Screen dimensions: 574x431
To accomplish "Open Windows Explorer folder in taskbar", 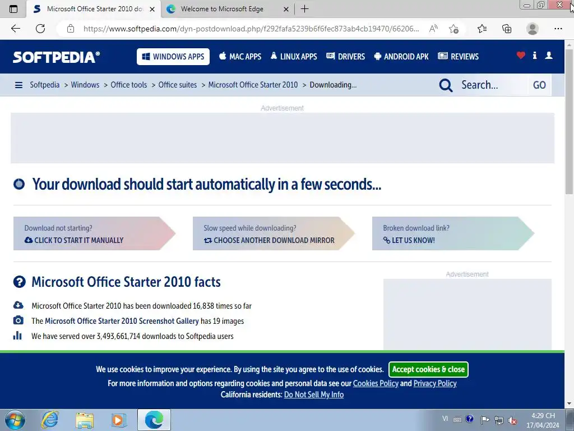I will click(x=85, y=420).
